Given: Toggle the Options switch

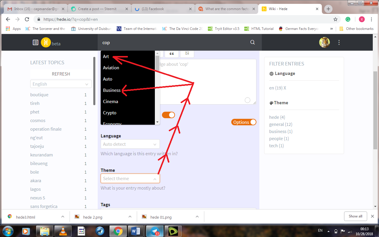Looking at the screenshot, I should click(244, 122).
